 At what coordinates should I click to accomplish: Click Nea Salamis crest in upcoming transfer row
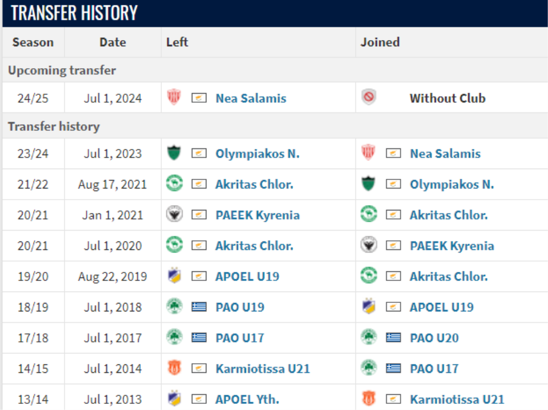tap(174, 97)
